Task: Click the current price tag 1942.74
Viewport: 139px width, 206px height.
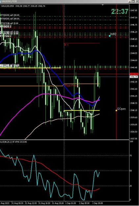Action: pyautogui.click(x=134, y=76)
